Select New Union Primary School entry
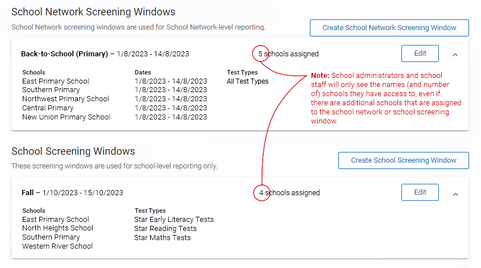This screenshot has height=268, width=481. click(67, 117)
